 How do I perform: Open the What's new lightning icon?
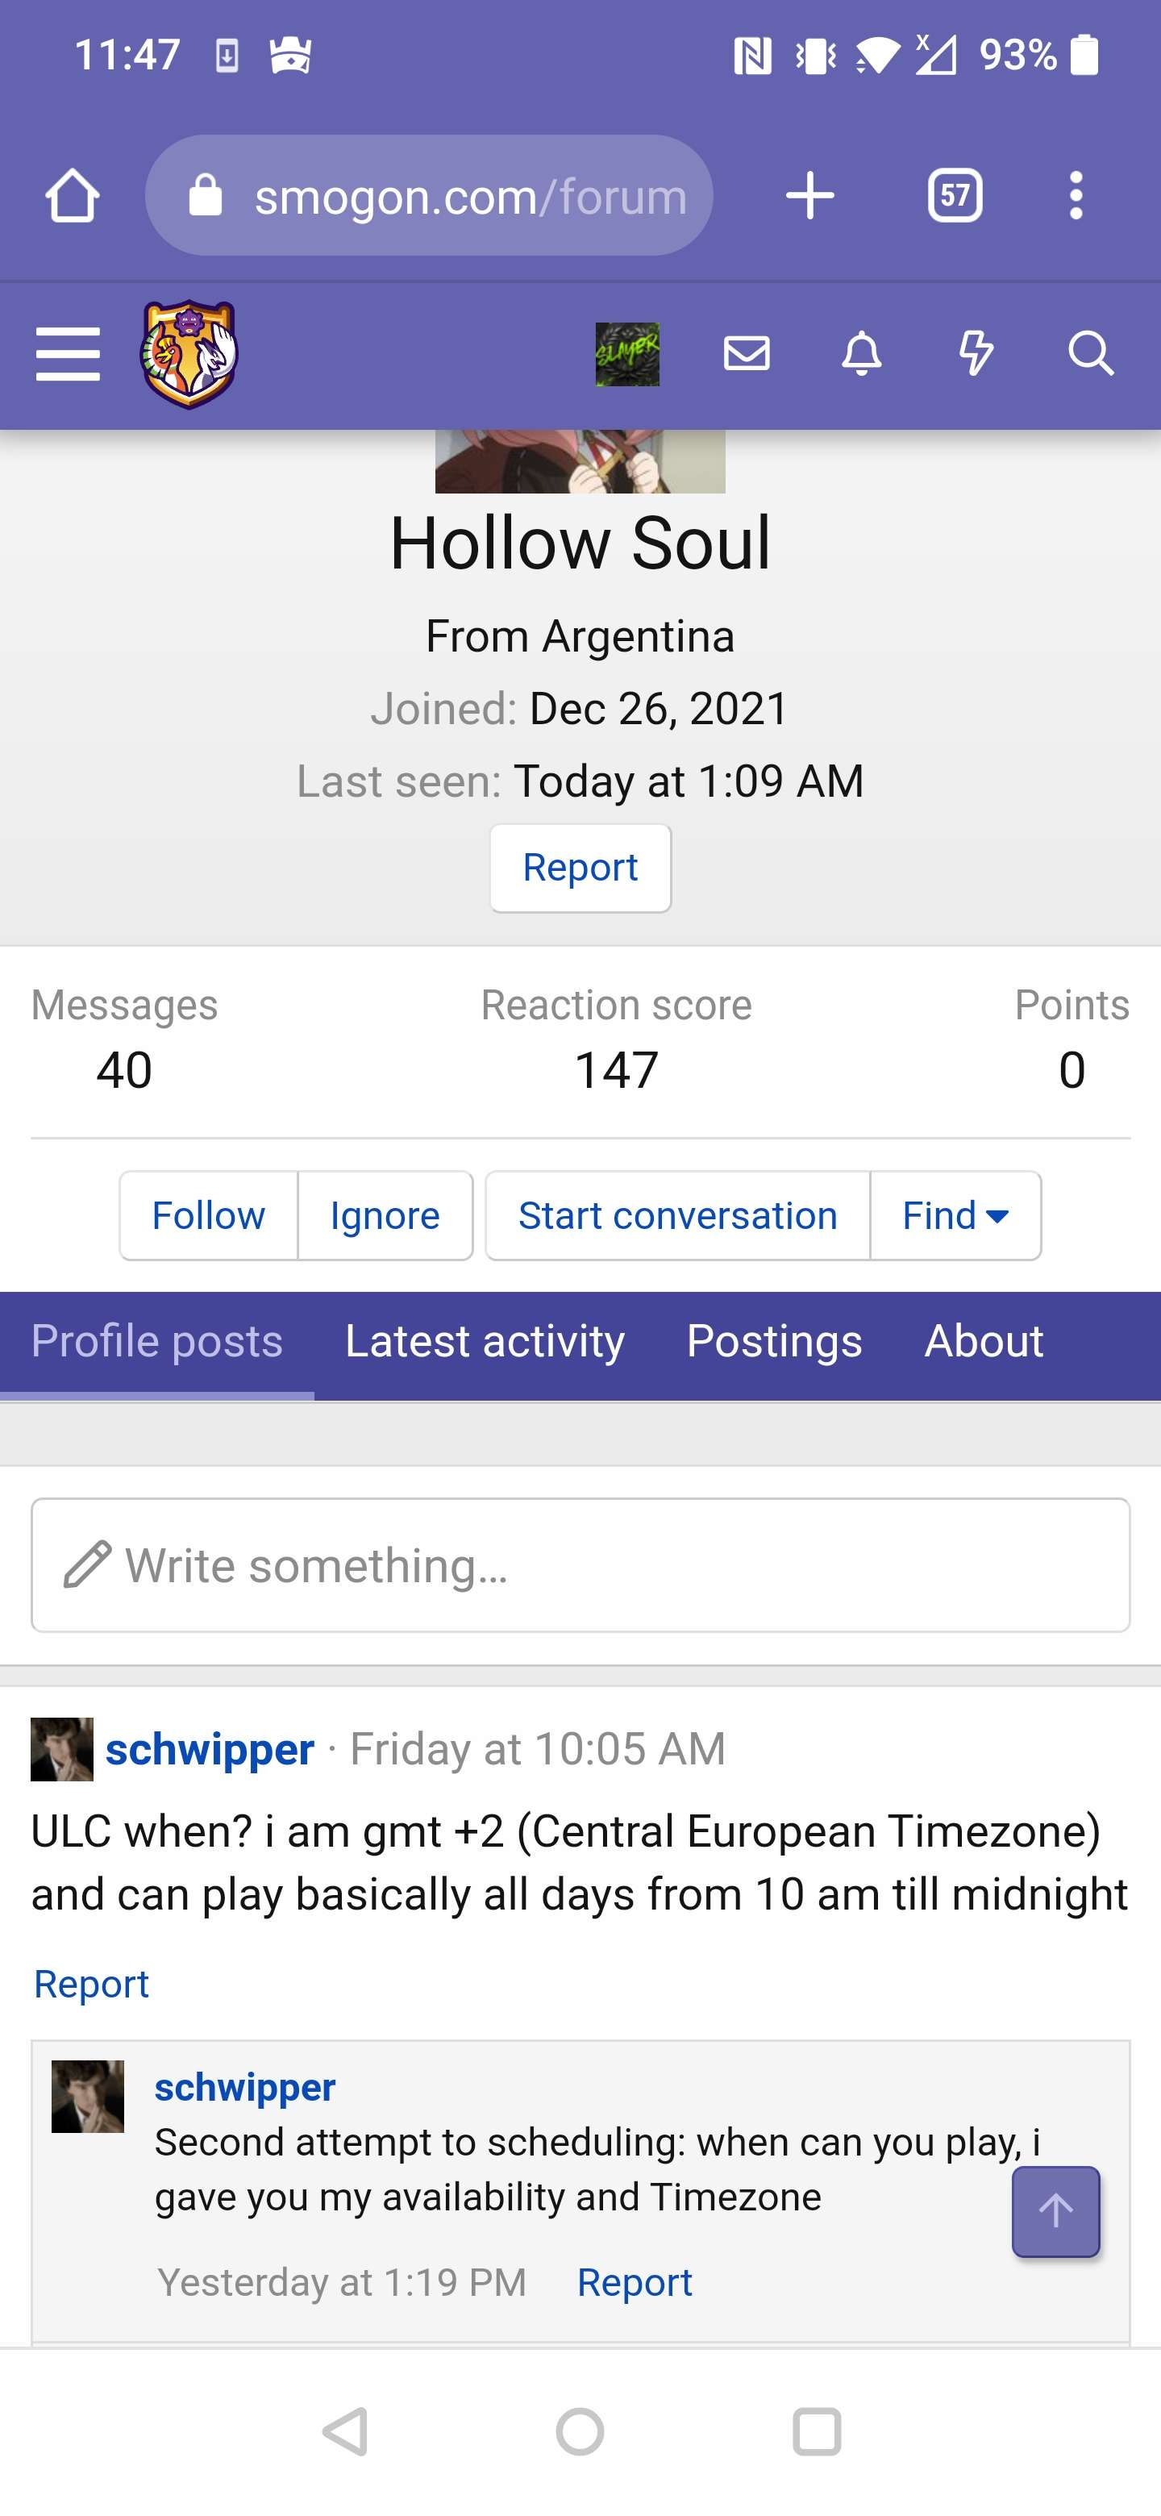tap(976, 353)
